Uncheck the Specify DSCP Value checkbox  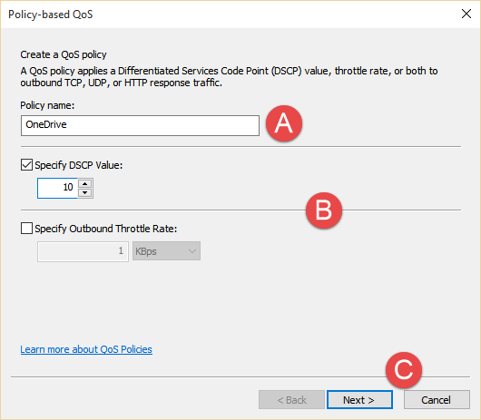coord(26,165)
